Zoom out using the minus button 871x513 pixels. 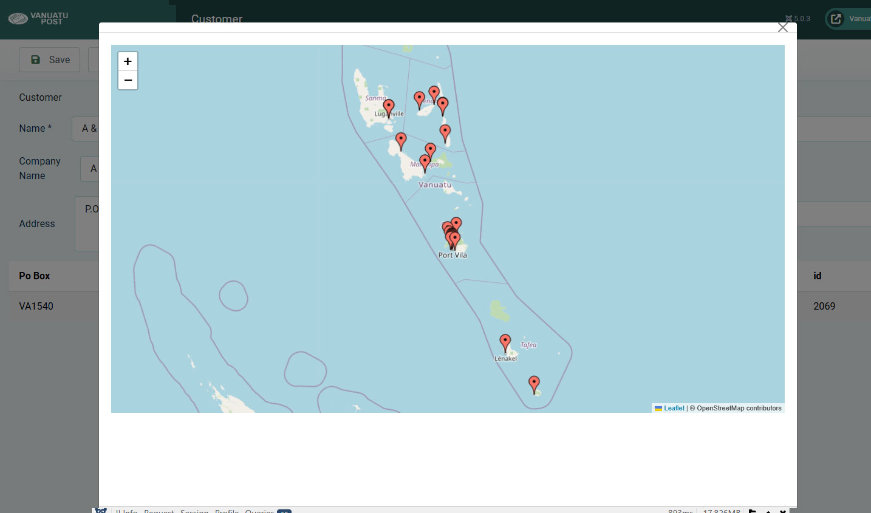pyautogui.click(x=128, y=80)
